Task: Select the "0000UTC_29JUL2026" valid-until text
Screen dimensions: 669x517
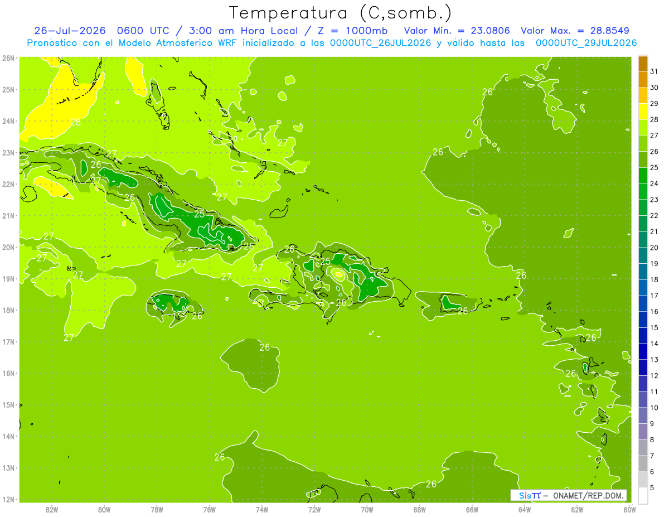Action: [586, 43]
